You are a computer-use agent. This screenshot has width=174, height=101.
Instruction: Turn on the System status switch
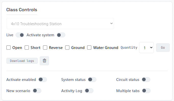[92, 80]
